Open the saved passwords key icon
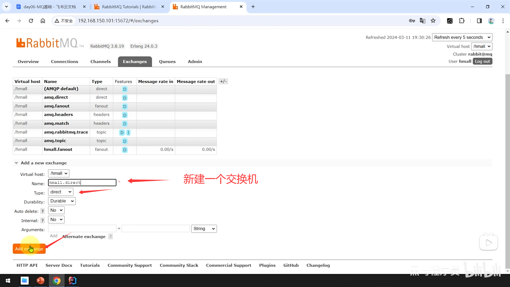510x287 pixels. point(412,21)
